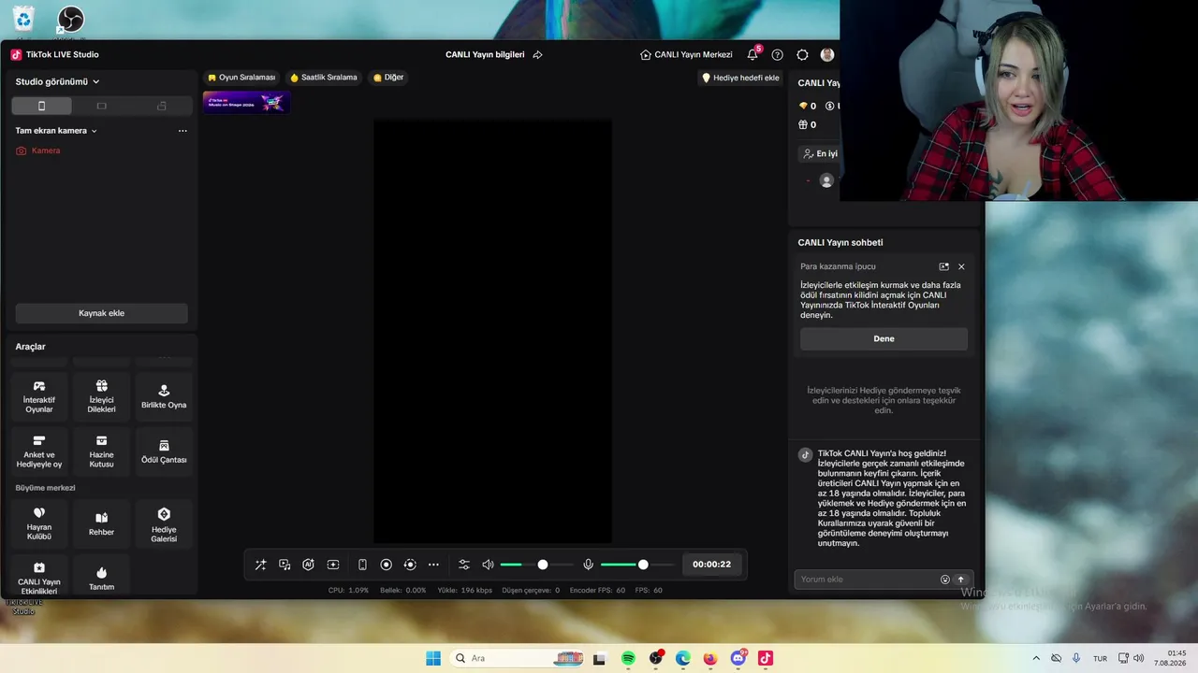Start recording with the record button
The width and height of the screenshot is (1198, 673).
click(386, 565)
